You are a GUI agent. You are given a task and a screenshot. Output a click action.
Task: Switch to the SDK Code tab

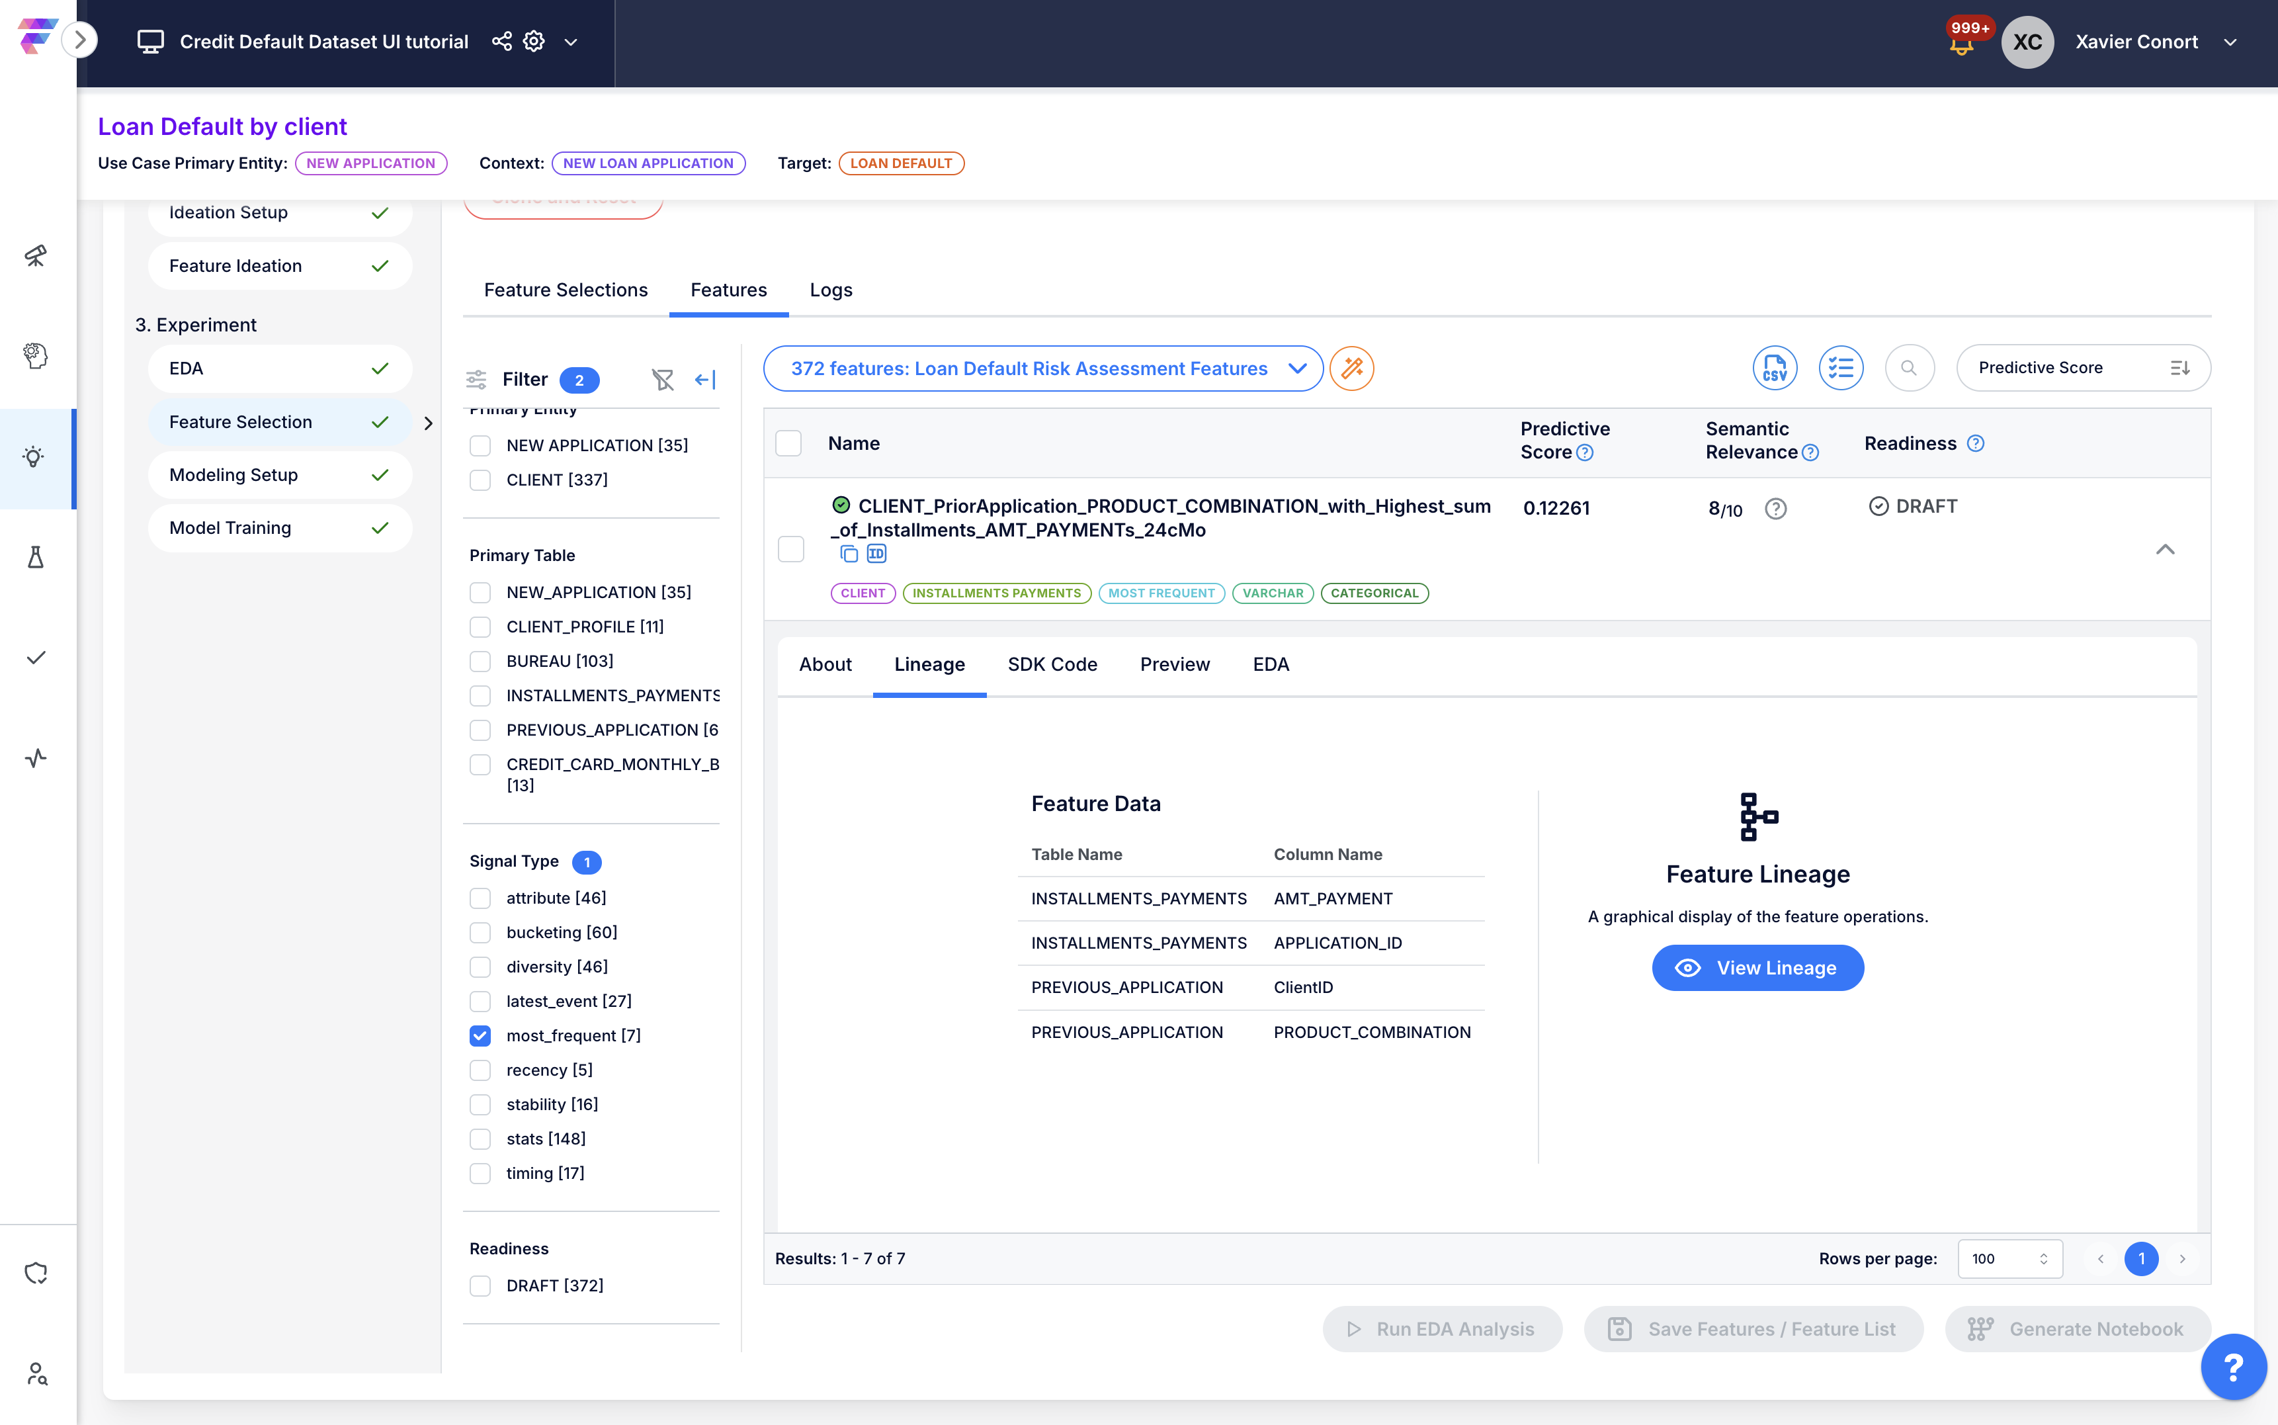tap(1052, 664)
